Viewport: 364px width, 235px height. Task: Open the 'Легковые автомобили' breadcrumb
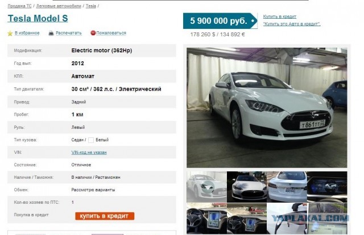tap(59, 6)
